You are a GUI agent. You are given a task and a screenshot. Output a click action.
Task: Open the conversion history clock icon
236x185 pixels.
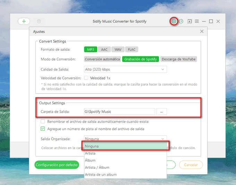coord(181,21)
